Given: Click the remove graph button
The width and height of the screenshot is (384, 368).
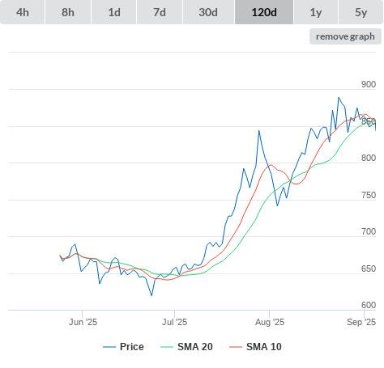Looking at the screenshot, I should pos(345,36).
